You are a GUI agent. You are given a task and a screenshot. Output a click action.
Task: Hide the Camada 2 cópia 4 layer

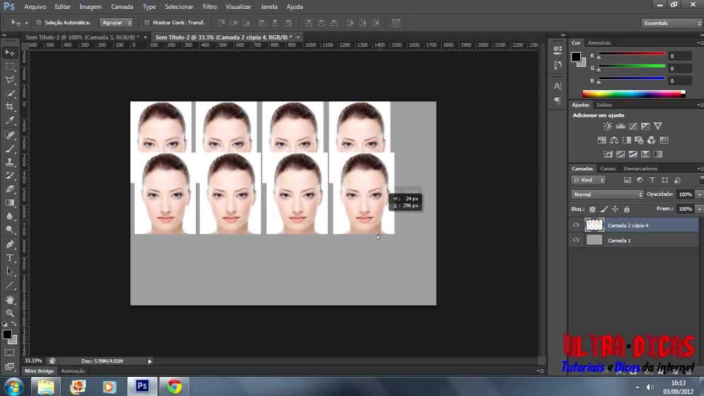[x=576, y=225]
